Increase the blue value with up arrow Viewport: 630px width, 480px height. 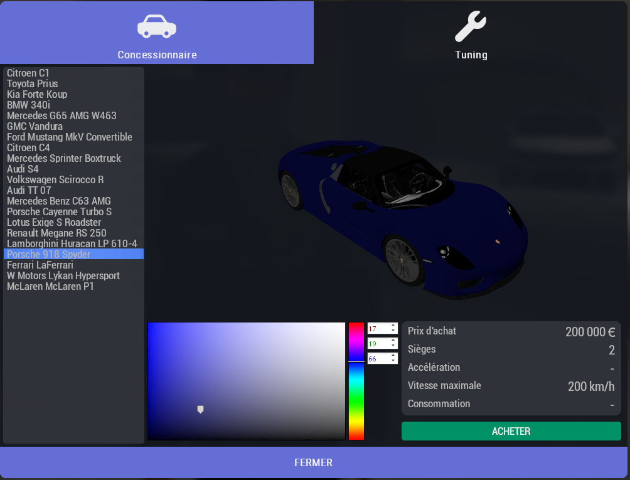tap(393, 356)
